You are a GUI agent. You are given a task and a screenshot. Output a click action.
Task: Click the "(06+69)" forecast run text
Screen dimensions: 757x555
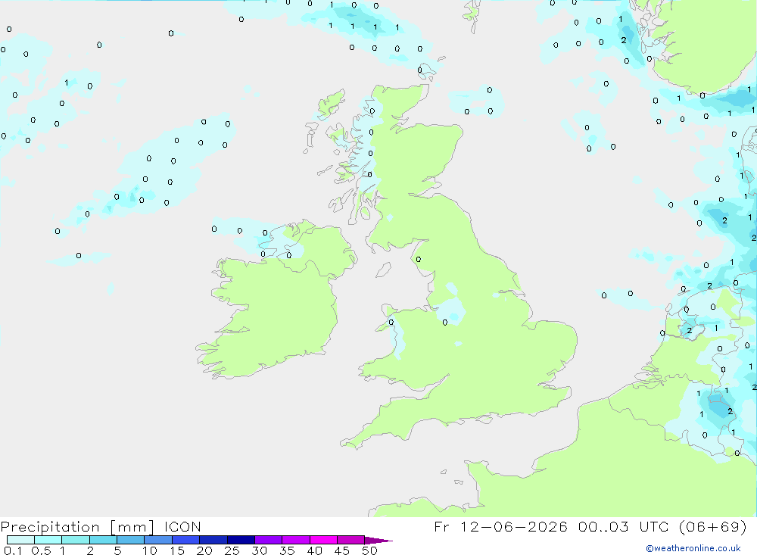tap(713, 526)
